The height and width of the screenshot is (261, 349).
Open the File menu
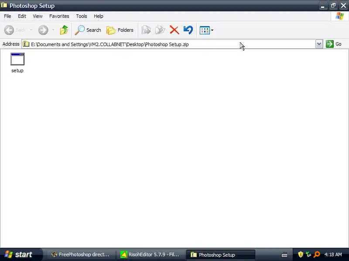click(7, 16)
